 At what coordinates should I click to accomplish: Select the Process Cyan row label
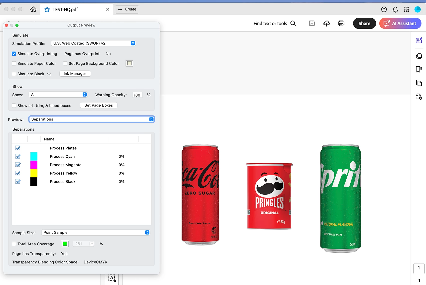62,156
